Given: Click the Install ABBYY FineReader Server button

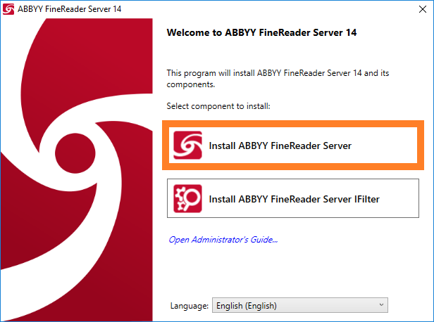Looking at the screenshot, I should [x=293, y=146].
